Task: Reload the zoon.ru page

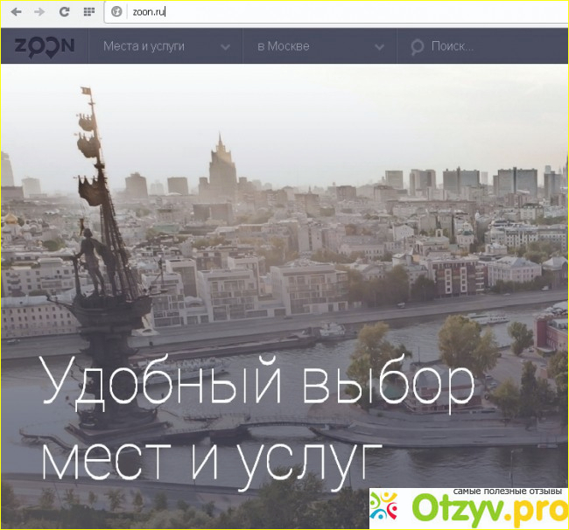Action: [64, 12]
